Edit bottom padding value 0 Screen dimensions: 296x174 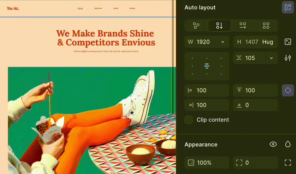click(255, 105)
